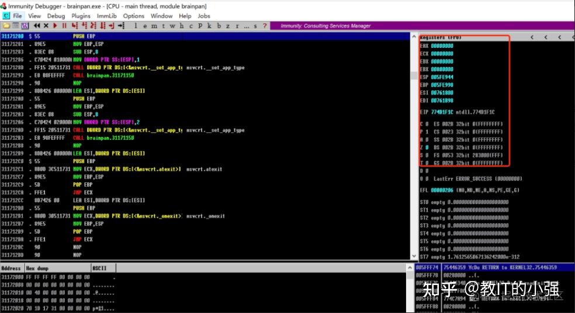
Task: Show executable modules via the 'e' icon
Action: pos(145,26)
